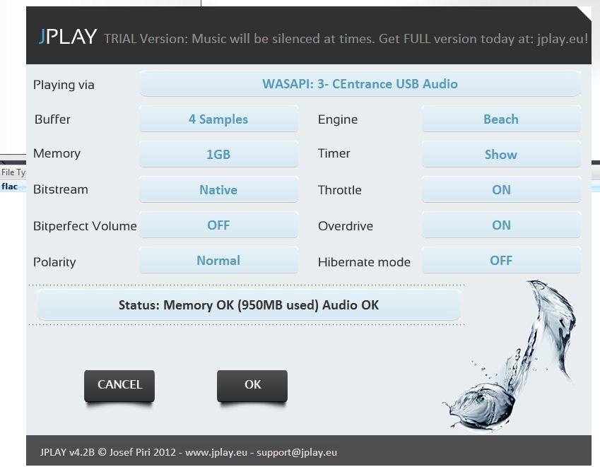
Task: Click the Status Memory OK bar
Action: pyautogui.click(x=248, y=305)
